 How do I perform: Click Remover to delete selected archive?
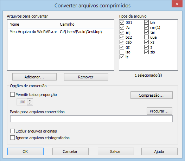point(86,77)
